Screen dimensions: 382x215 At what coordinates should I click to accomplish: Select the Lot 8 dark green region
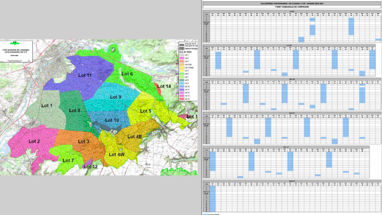[74, 110]
